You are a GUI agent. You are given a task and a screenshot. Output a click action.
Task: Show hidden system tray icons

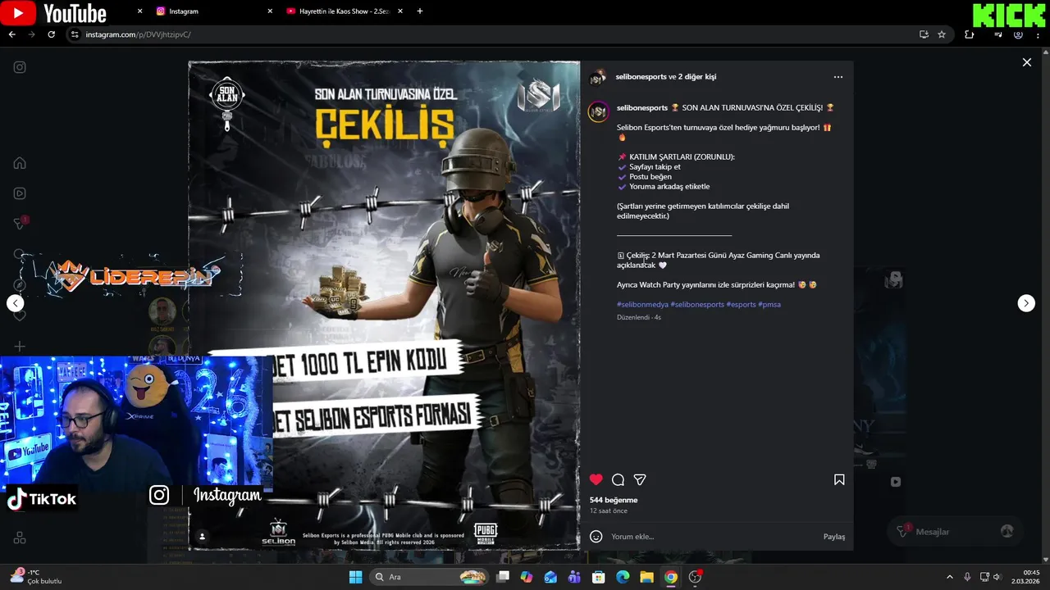point(950,577)
